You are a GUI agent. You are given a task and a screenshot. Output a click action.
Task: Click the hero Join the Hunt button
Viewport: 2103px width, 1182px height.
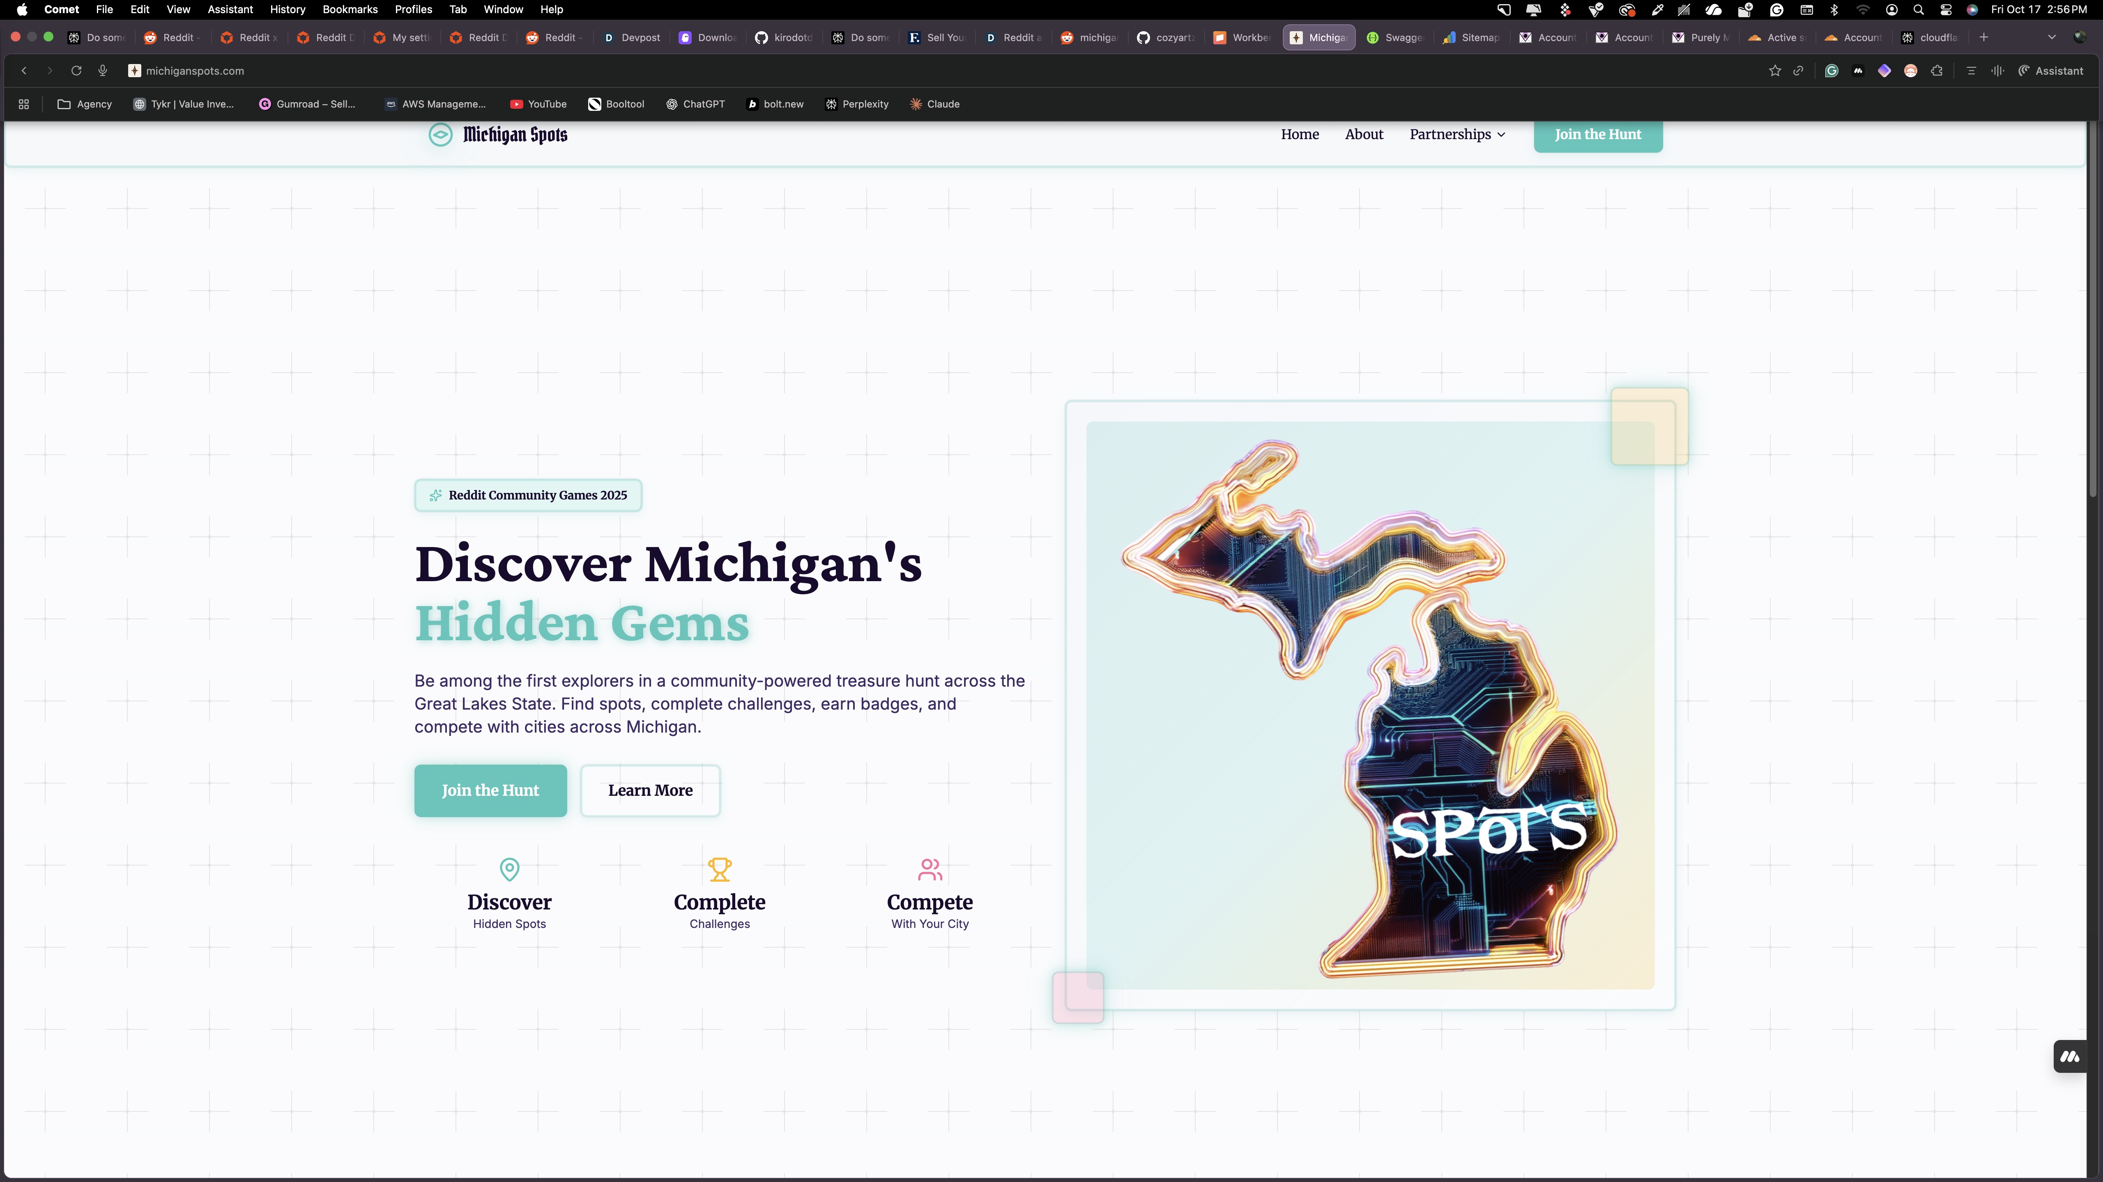(490, 790)
